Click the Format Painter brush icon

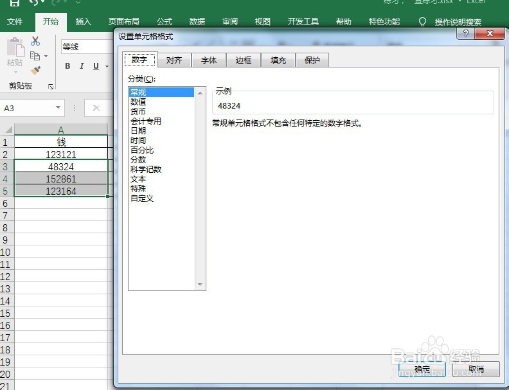click(35, 70)
